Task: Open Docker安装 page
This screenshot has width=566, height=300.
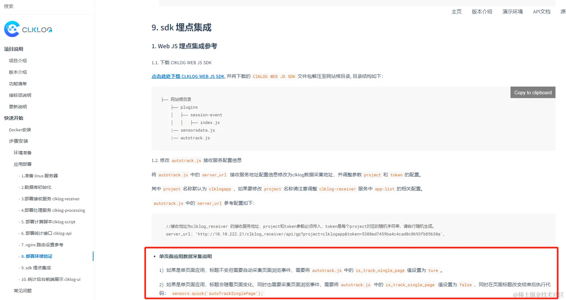Action: 20,130
